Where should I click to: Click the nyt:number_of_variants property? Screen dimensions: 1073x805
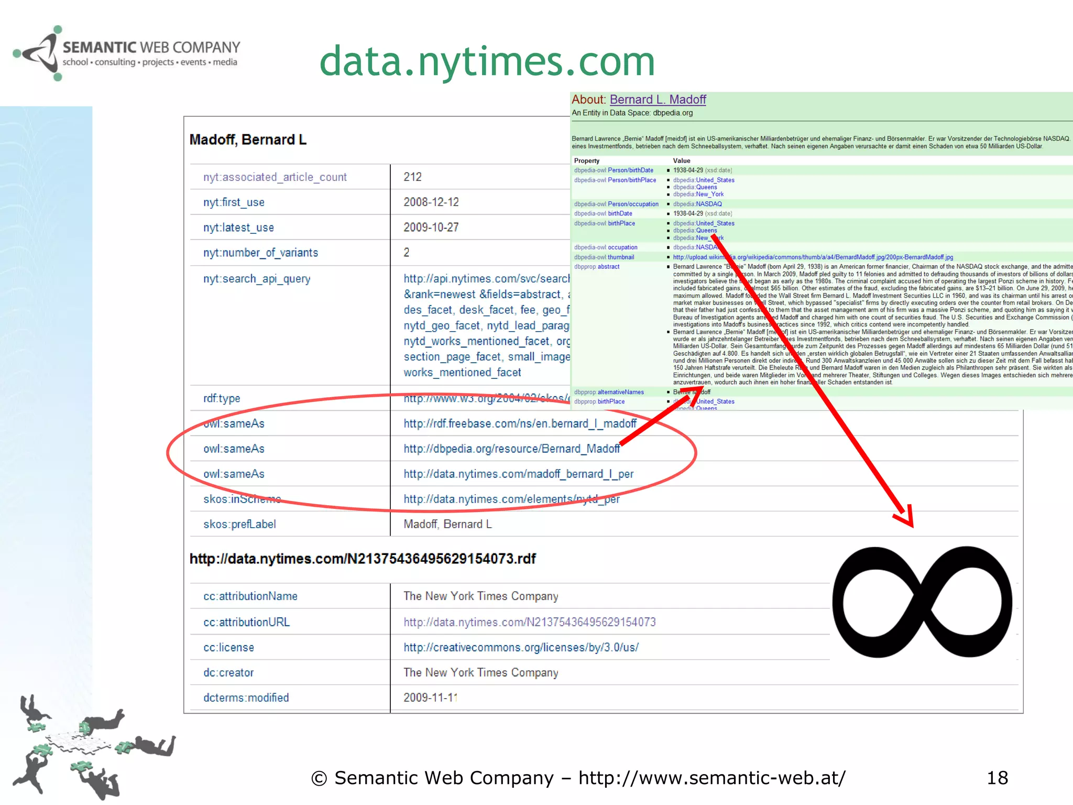coord(260,253)
